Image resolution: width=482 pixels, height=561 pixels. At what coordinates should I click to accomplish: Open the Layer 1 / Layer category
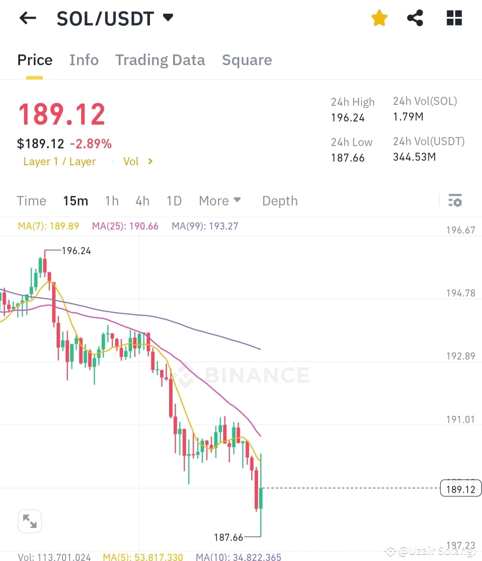[x=59, y=162]
